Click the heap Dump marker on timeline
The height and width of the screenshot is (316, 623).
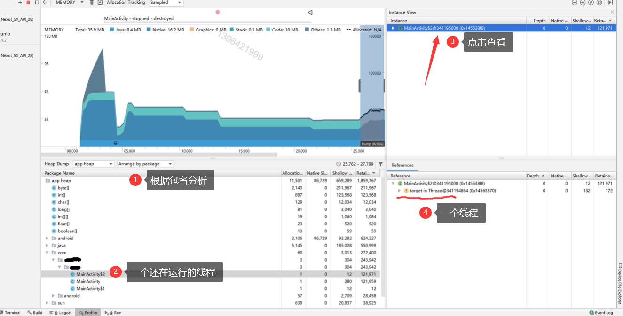tap(373, 144)
